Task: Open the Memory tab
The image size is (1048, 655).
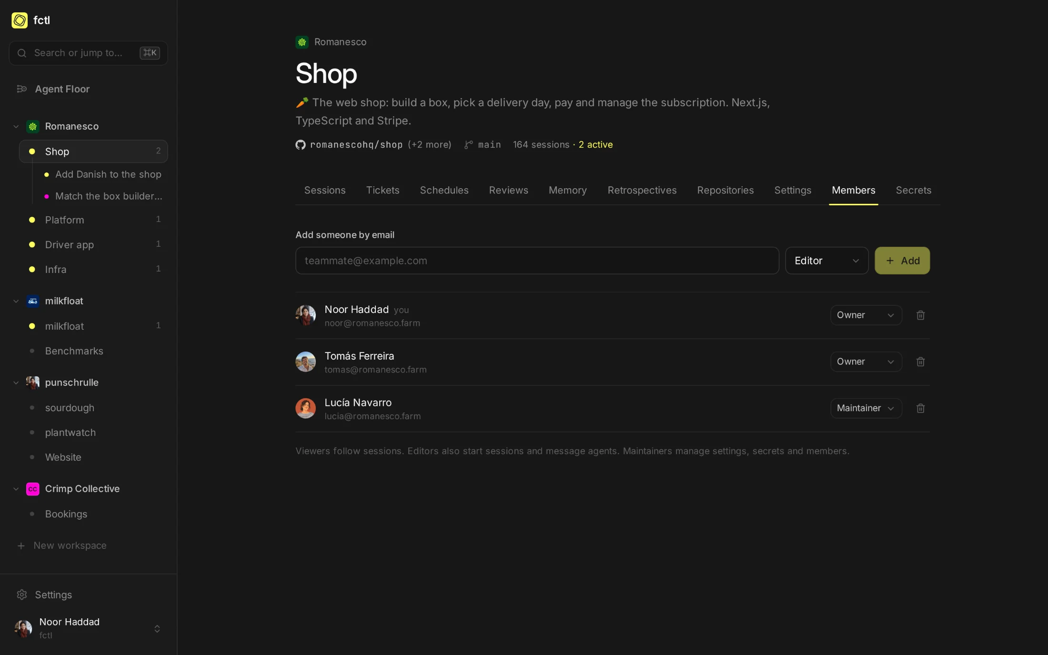Action: coord(567,190)
